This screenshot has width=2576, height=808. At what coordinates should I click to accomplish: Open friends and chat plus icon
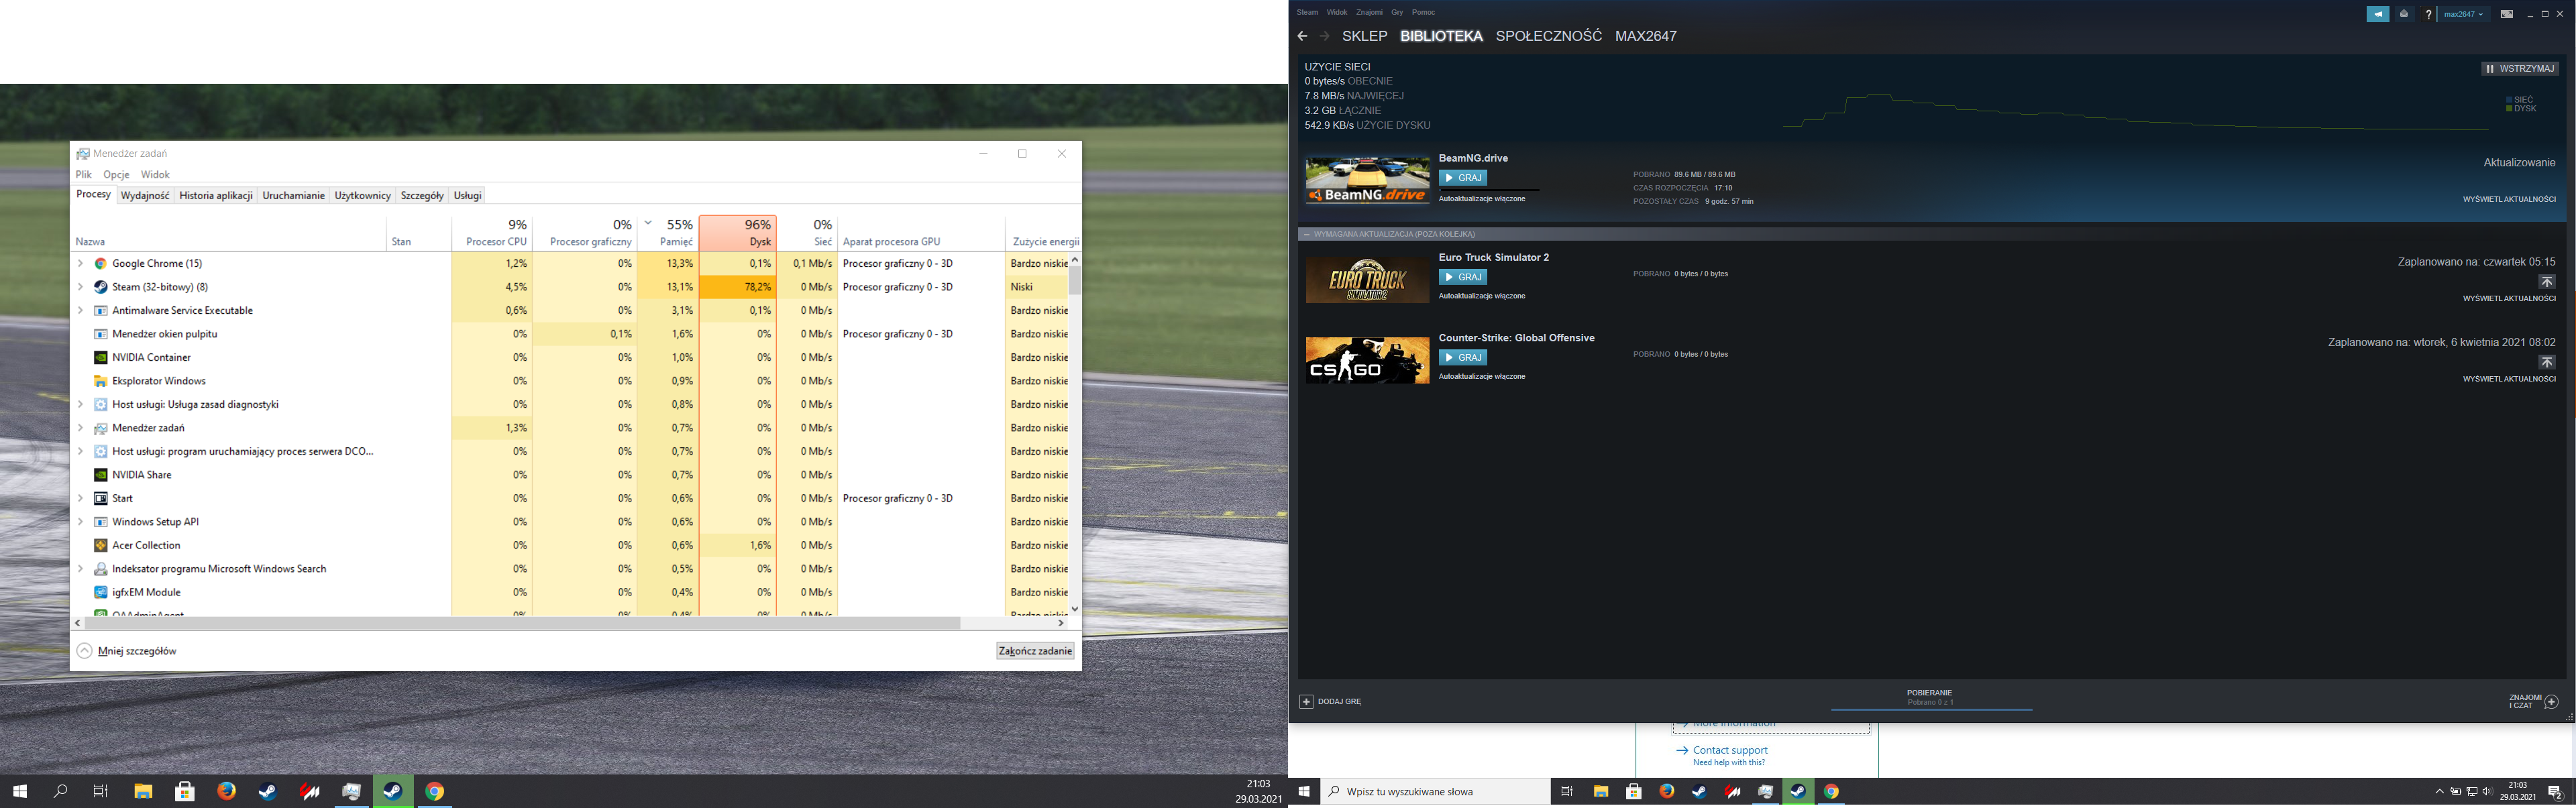click(2551, 701)
